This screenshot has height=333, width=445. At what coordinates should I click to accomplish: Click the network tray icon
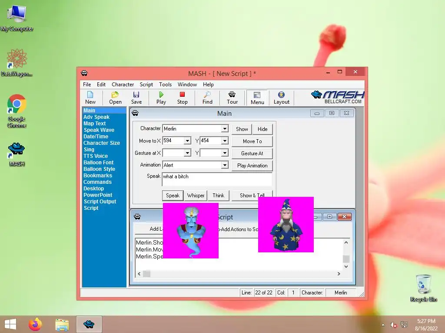coord(404,325)
